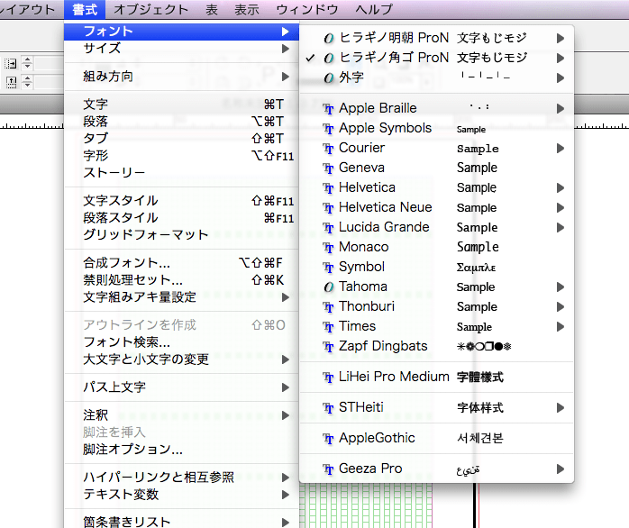
Task: Open the 表 menu
Action: (212, 9)
